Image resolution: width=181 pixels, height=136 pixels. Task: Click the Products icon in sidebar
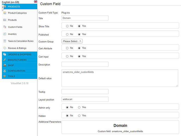pos(5,20)
